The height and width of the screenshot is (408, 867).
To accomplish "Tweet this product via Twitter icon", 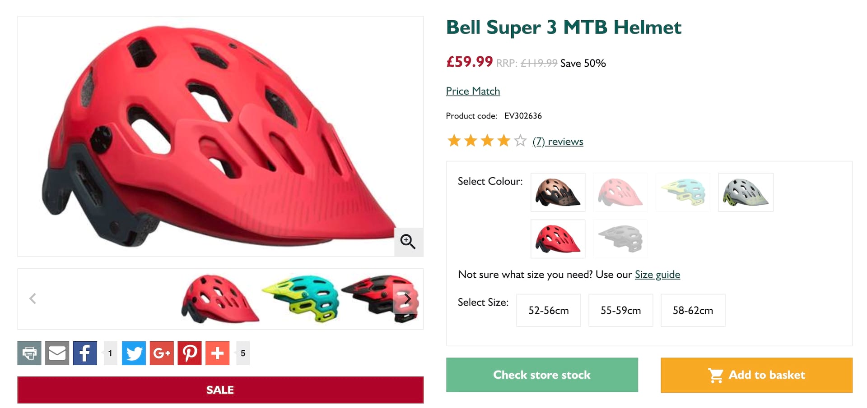I will tap(134, 353).
